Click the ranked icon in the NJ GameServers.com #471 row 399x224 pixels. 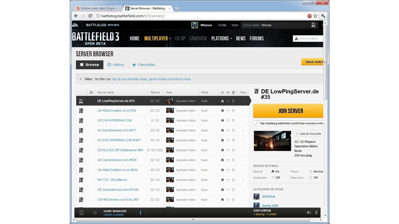(222, 131)
